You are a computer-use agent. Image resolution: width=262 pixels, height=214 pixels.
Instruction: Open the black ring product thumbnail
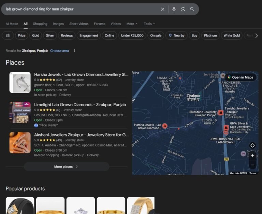point(20,205)
